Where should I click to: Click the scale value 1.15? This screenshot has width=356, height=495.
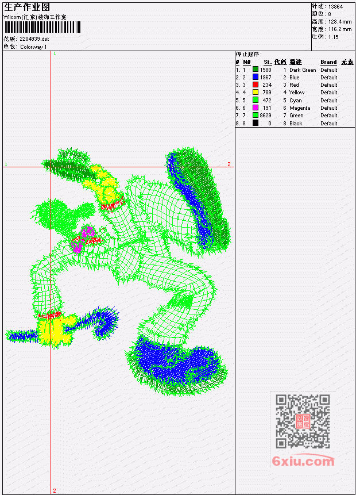click(333, 37)
